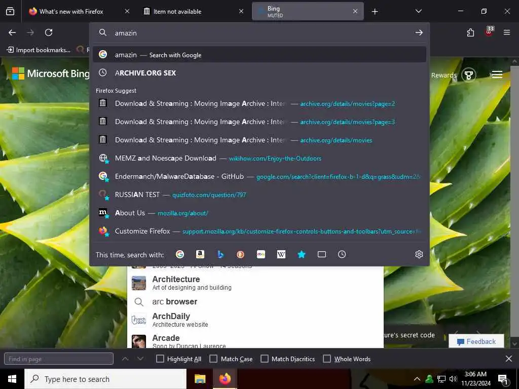Search this time with Amazon icon

tap(200, 254)
